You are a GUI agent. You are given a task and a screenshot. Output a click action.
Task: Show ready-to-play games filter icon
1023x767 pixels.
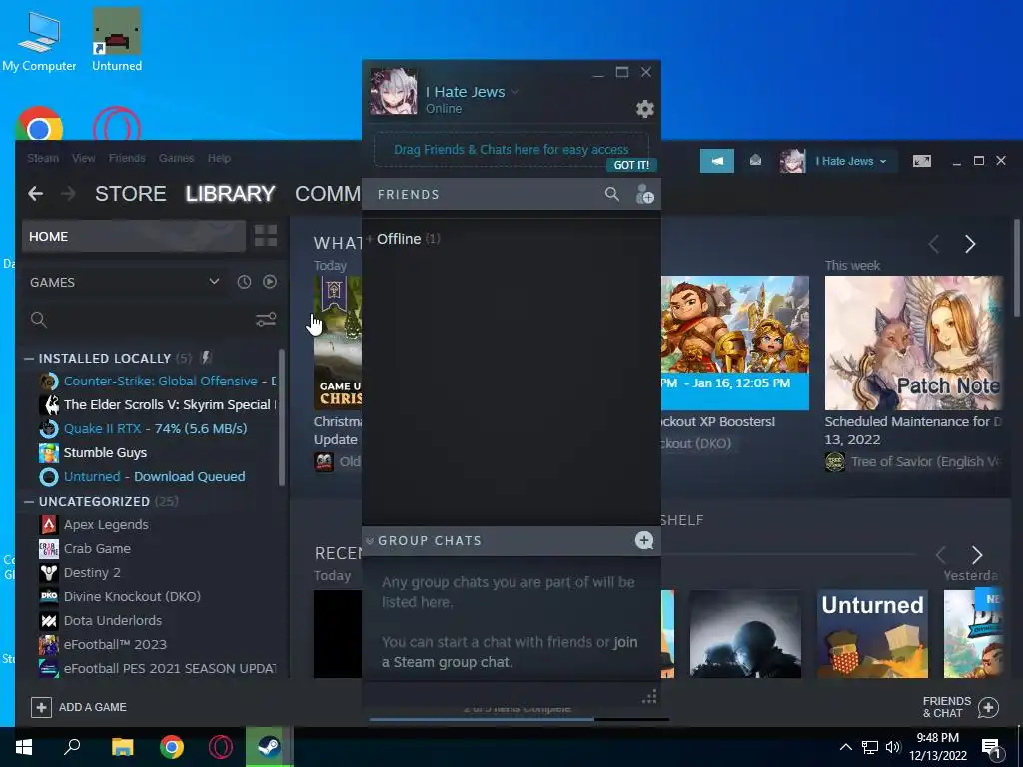point(270,282)
